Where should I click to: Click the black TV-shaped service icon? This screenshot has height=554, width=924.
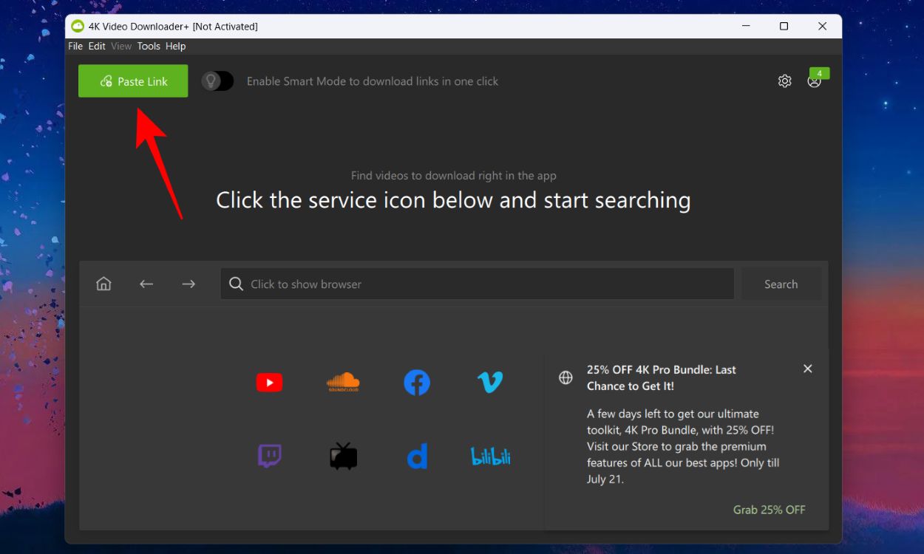click(x=343, y=456)
